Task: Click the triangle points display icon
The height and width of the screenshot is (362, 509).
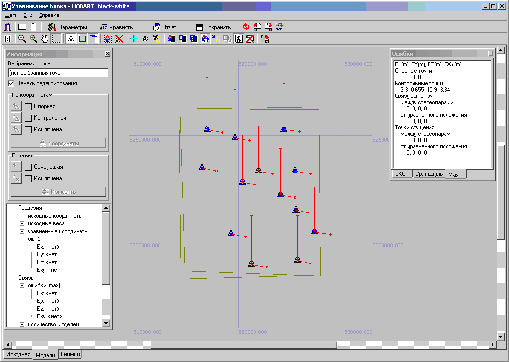Action: (x=71, y=39)
